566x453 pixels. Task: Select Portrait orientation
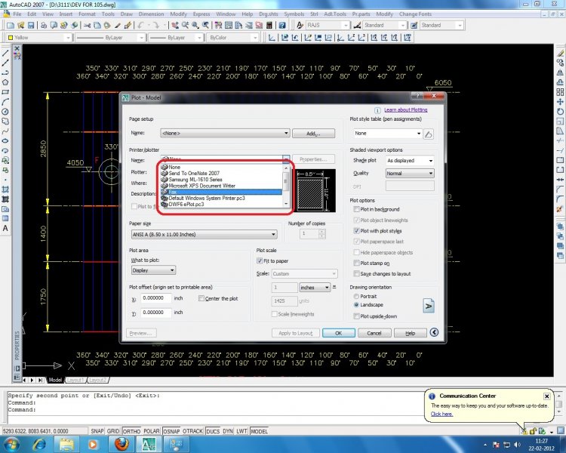coord(356,296)
